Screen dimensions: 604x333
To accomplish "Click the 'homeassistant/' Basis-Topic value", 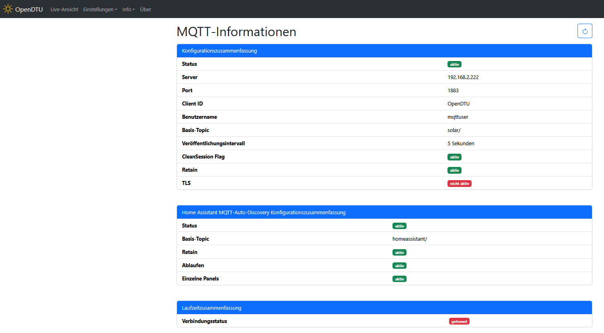I will click(409, 239).
